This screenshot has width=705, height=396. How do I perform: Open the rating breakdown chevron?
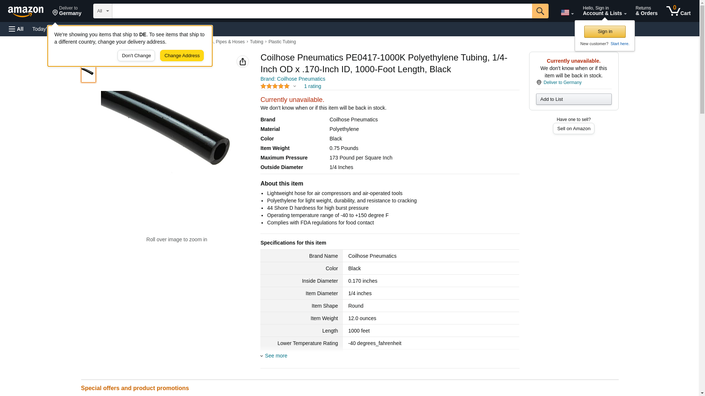(294, 87)
